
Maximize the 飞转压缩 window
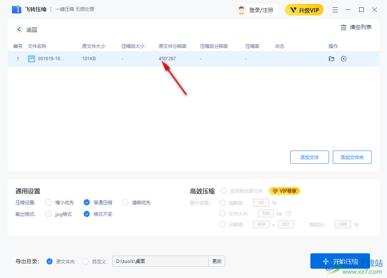tap(361, 10)
